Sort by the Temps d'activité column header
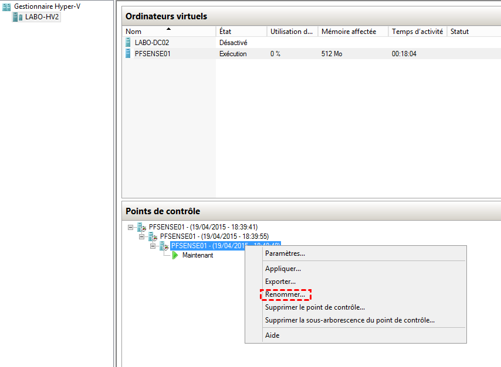 [x=417, y=31]
